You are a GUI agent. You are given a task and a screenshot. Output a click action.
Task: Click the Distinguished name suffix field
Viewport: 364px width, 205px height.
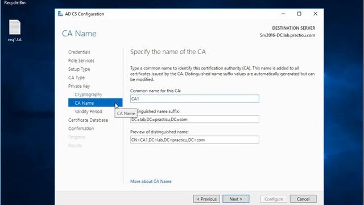(195, 119)
